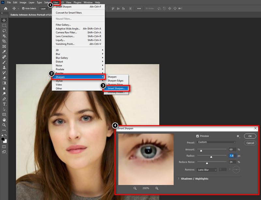This screenshot has width=261, height=200.
Task: Click the Edit Toolbar three-dots icon
Action: point(4,130)
